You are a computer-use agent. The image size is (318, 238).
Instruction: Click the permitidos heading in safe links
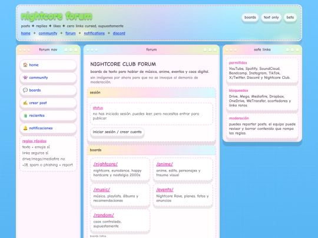[238, 63]
